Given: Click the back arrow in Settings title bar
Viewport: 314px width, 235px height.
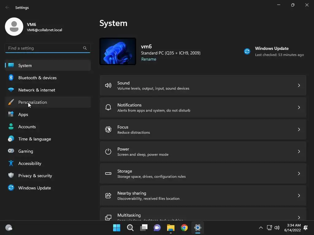Looking at the screenshot, I should tap(7, 7).
